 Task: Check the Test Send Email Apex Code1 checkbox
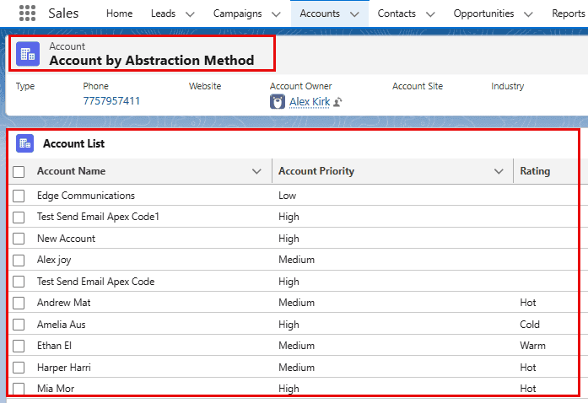(x=19, y=217)
